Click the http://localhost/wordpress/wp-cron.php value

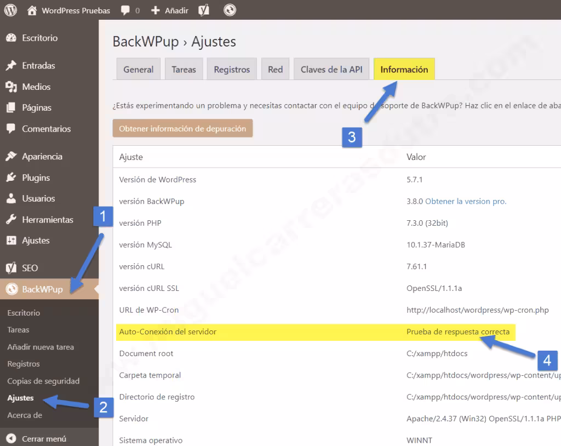click(478, 310)
